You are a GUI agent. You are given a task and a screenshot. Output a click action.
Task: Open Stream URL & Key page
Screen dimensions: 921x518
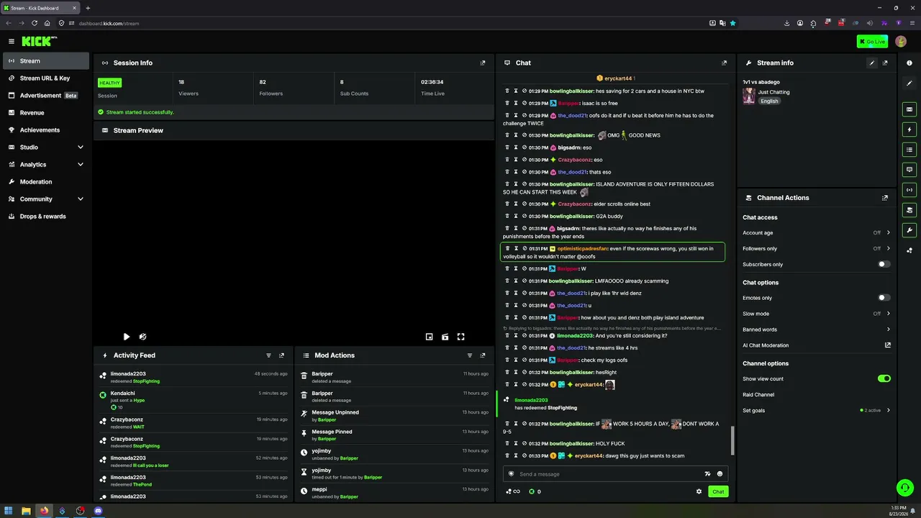coord(46,78)
